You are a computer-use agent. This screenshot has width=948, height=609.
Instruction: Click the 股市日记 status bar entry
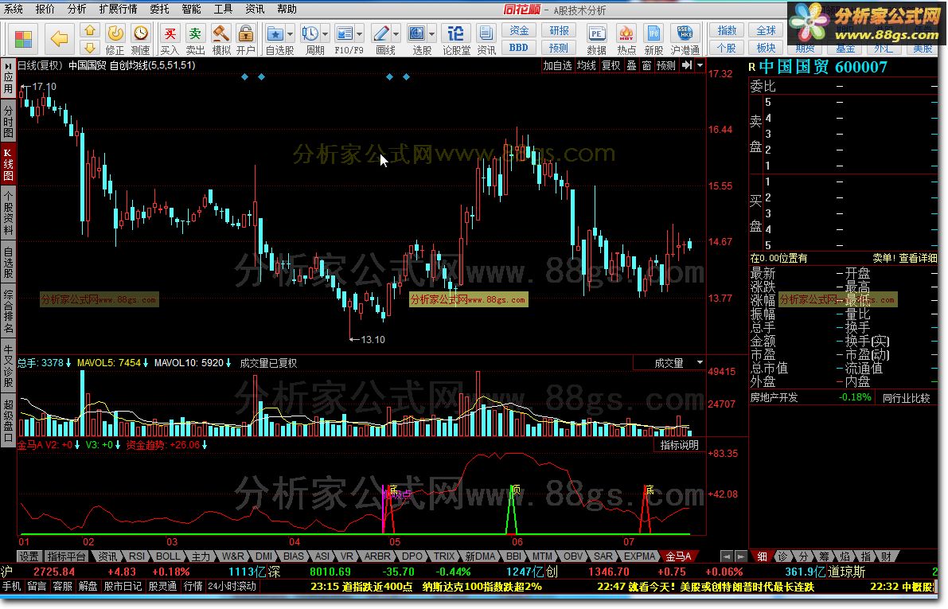122,587
